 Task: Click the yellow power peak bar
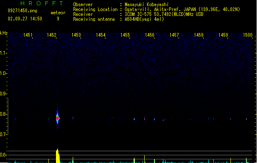(x=58, y=156)
